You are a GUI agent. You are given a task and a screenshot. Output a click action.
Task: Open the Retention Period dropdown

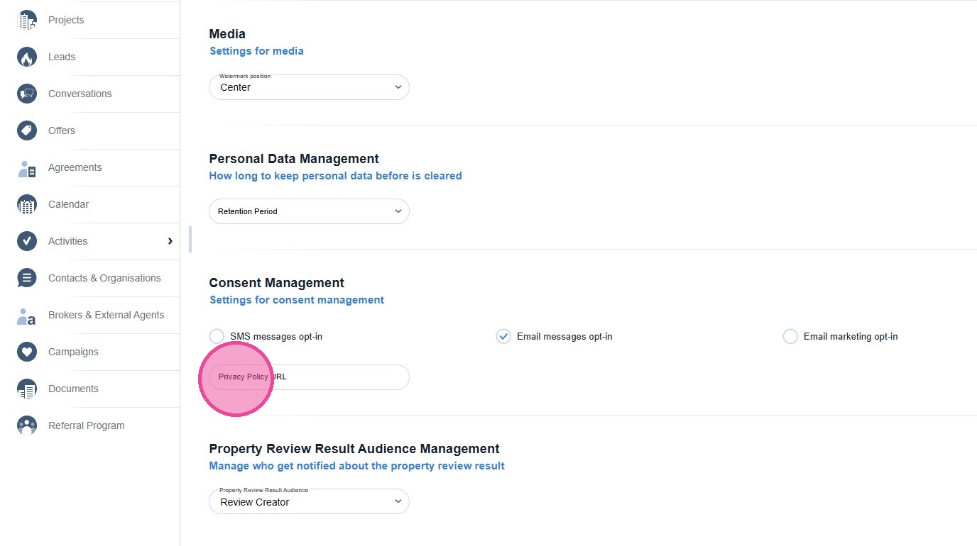[309, 211]
